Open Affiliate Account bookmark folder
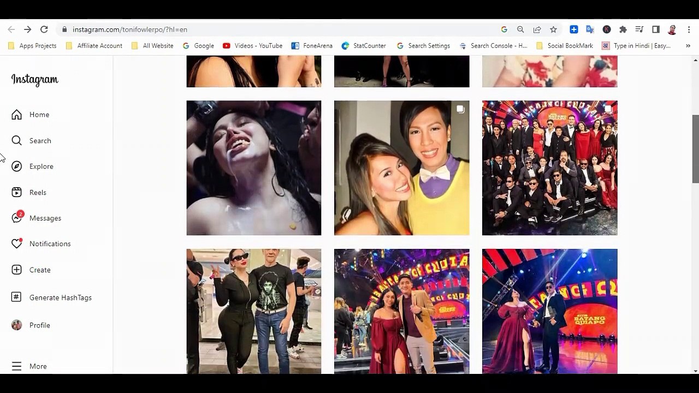Viewport: 699px width, 393px height. [x=94, y=46]
